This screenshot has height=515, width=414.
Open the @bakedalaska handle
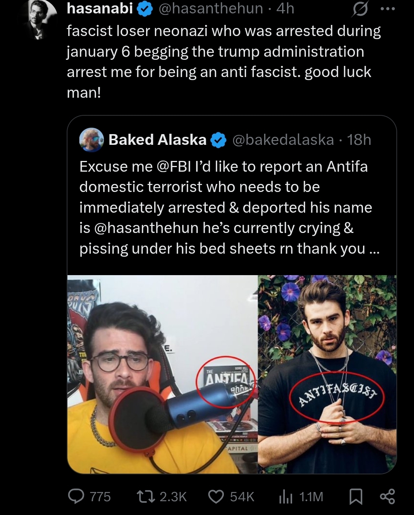tap(283, 140)
